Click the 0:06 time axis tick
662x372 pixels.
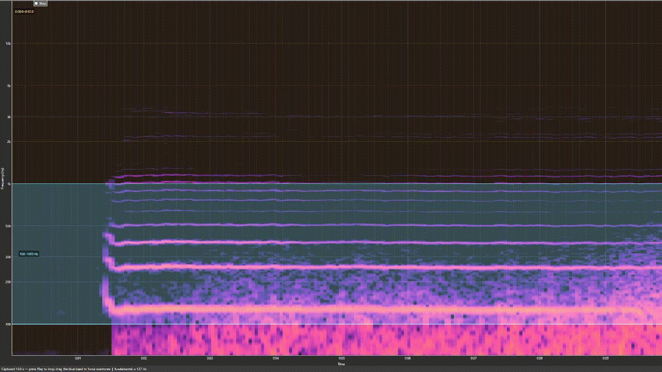(408, 358)
